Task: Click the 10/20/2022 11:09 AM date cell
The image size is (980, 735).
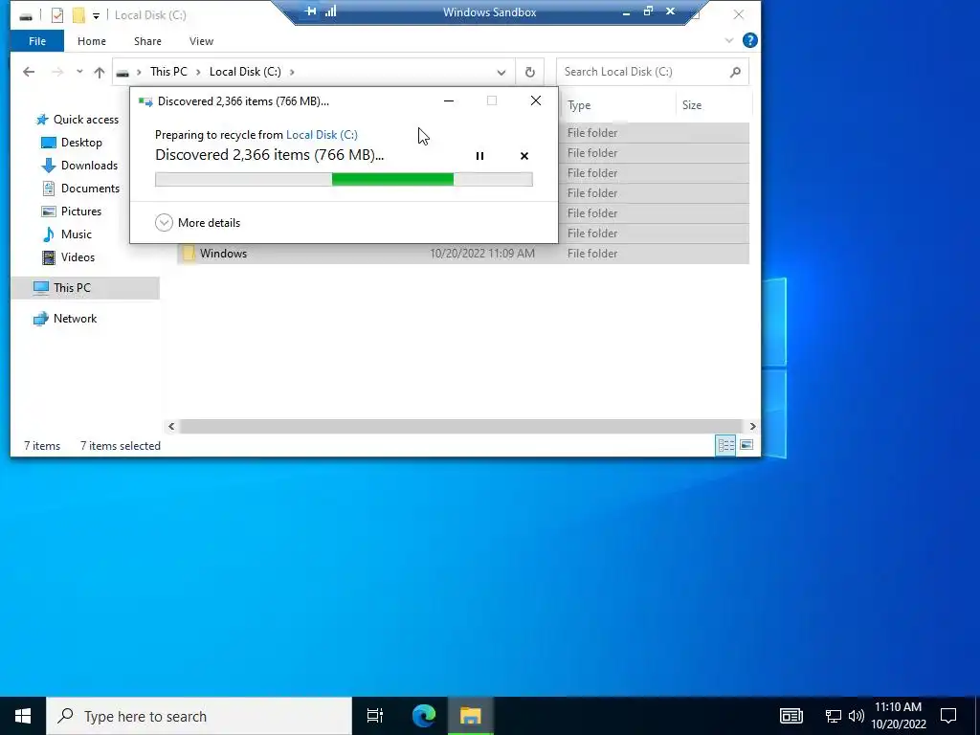Action: pyautogui.click(x=482, y=253)
